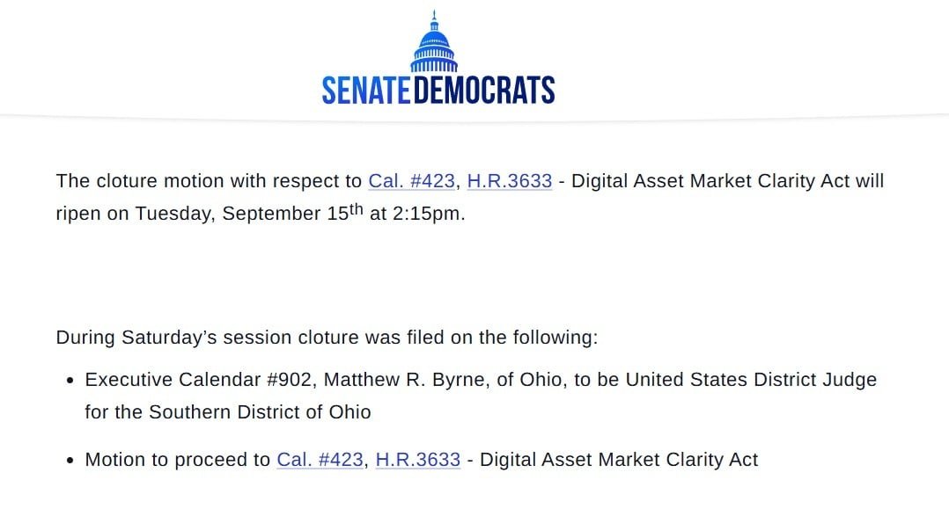
Task: Click the "DEMOCRATS" word in header logo
Action: 484,90
